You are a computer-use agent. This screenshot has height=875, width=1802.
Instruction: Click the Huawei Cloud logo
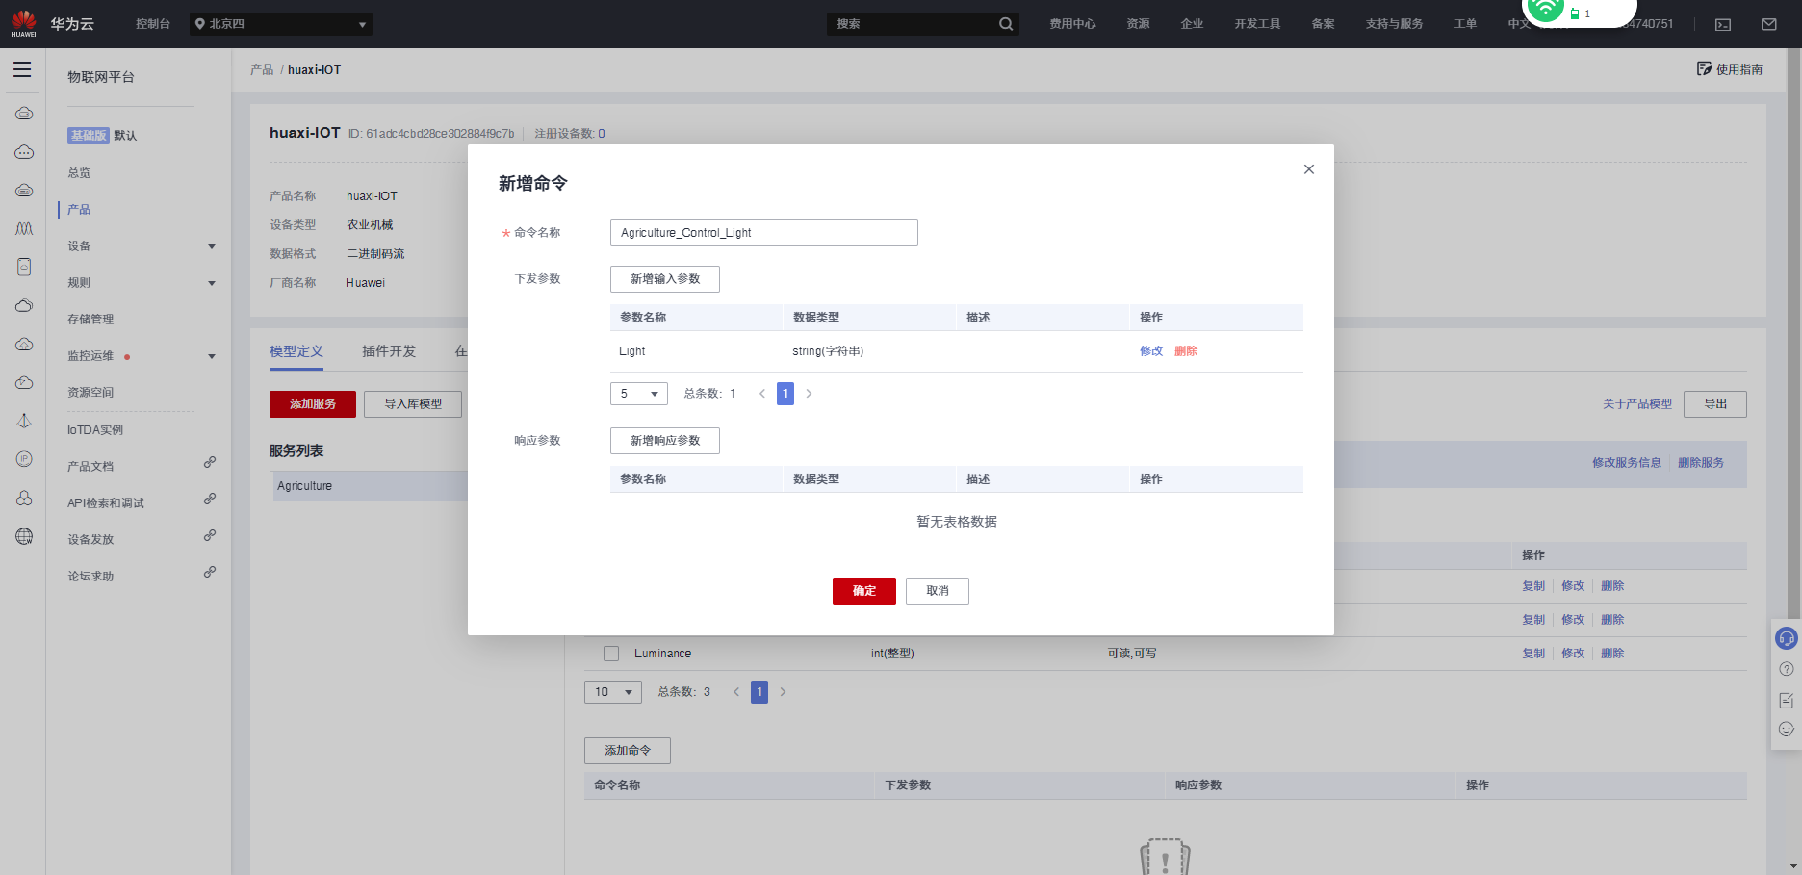pyautogui.click(x=24, y=23)
